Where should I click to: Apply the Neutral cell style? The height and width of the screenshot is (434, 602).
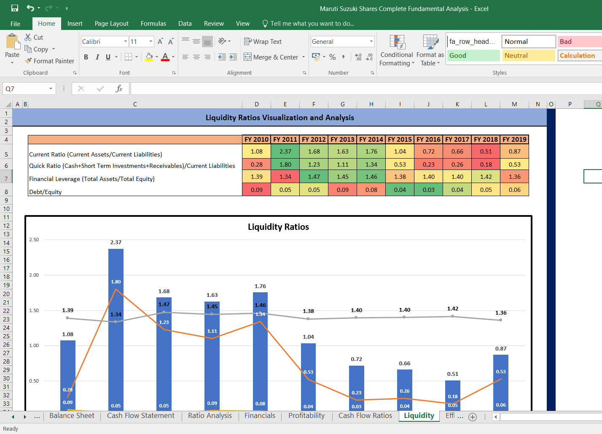point(529,55)
